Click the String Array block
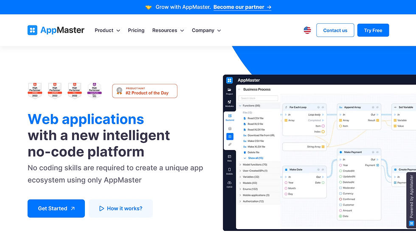This screenshot has height=233, width=416. [304, 147]
